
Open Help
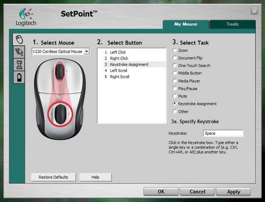click(95, 177)
